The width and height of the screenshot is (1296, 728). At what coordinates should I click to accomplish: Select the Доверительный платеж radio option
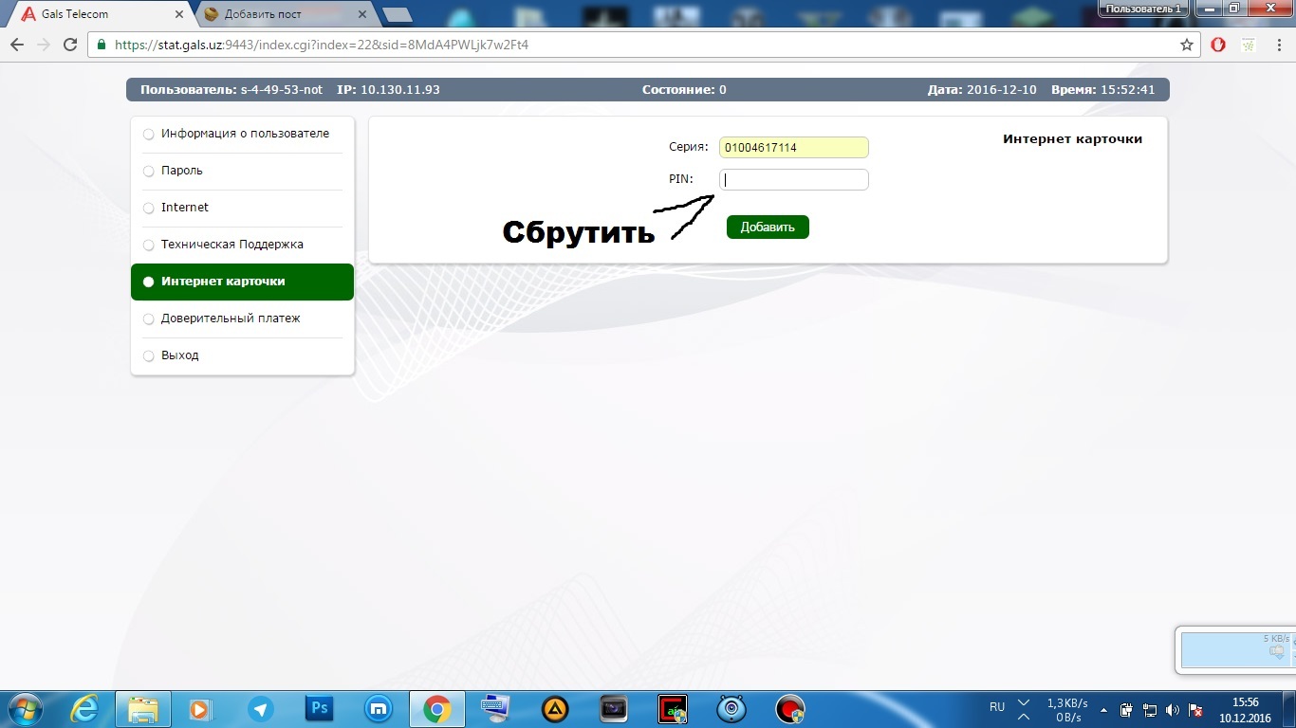[x=148, y=318]
